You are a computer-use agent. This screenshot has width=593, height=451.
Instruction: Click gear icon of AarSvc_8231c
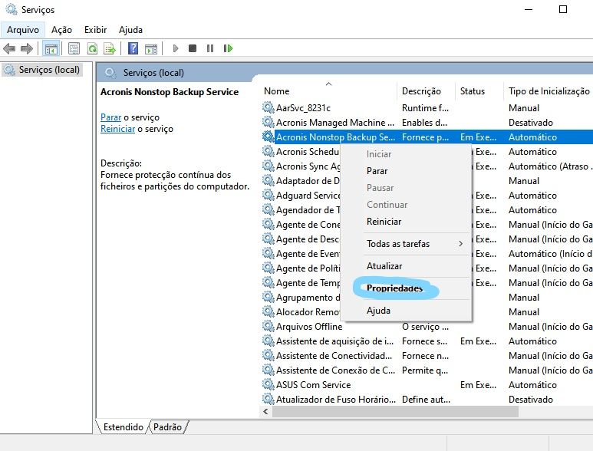pyautogui.click(x=268, y=107)
